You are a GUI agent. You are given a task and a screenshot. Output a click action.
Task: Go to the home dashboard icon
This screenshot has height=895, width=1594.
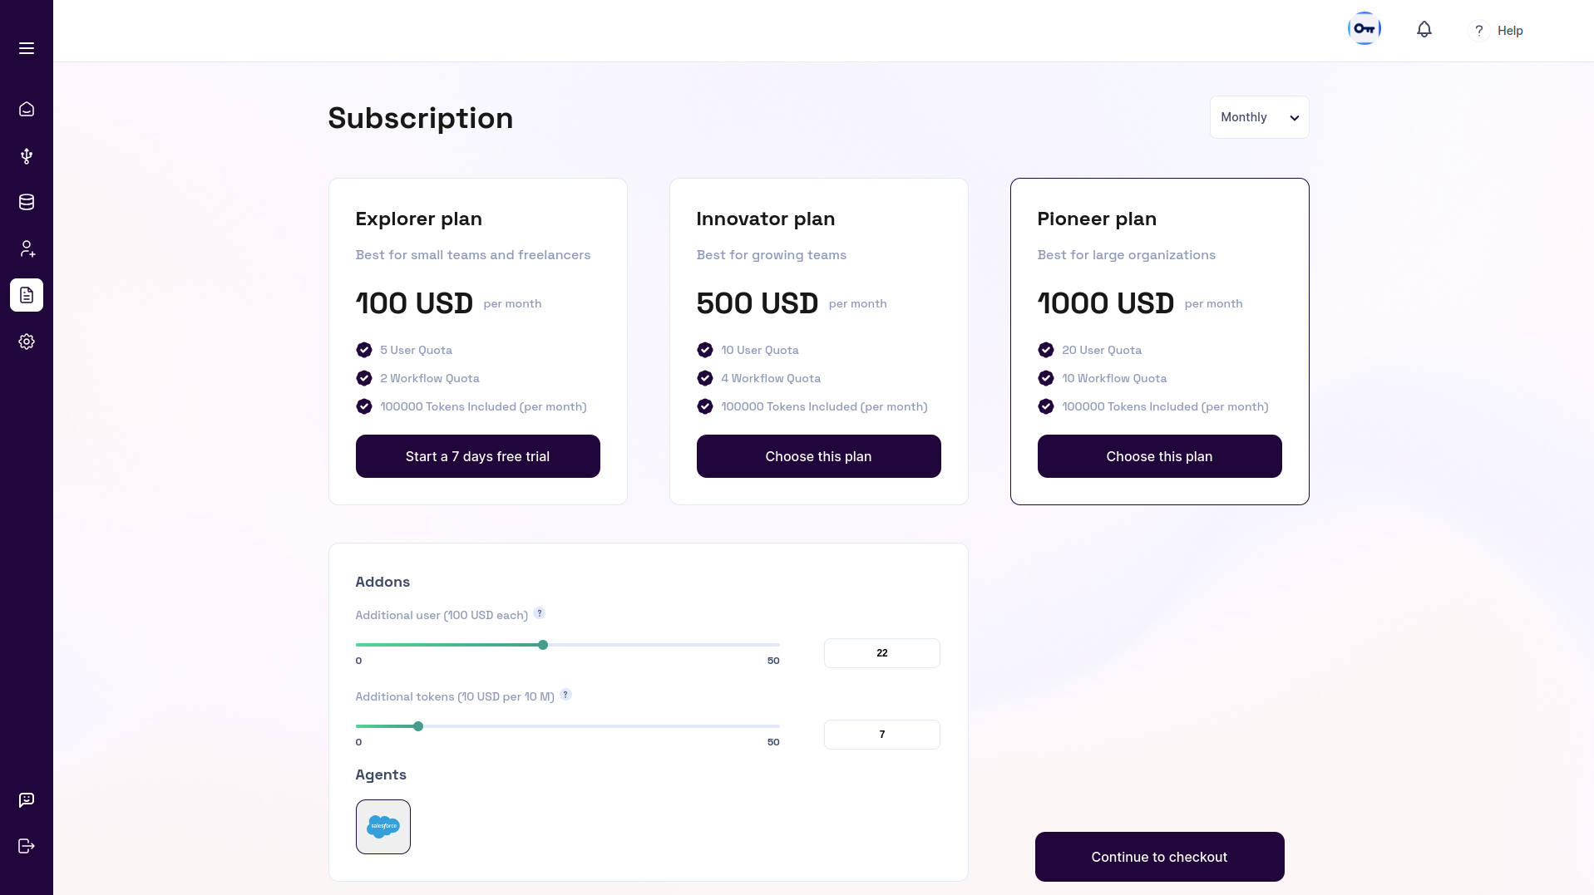click(27, 109)
